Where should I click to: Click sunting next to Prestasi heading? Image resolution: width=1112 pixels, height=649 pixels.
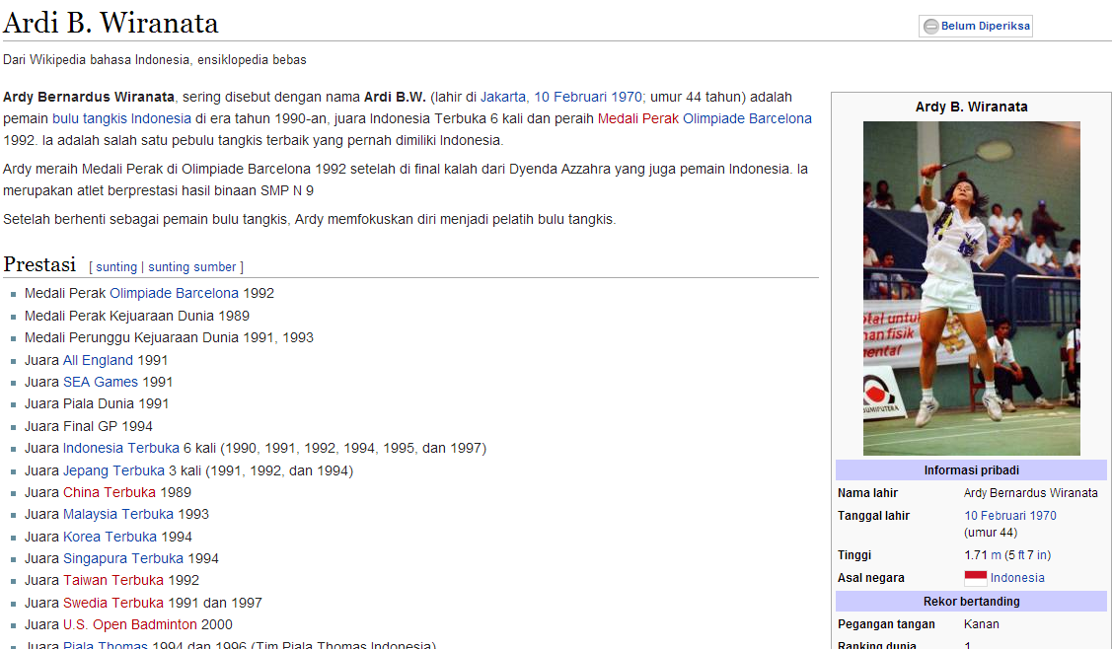tap(116, 267)
